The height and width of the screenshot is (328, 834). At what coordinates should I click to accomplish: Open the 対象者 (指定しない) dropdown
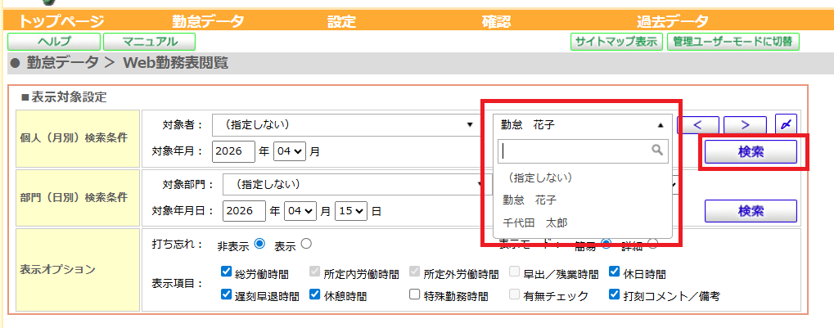(344, 124)
